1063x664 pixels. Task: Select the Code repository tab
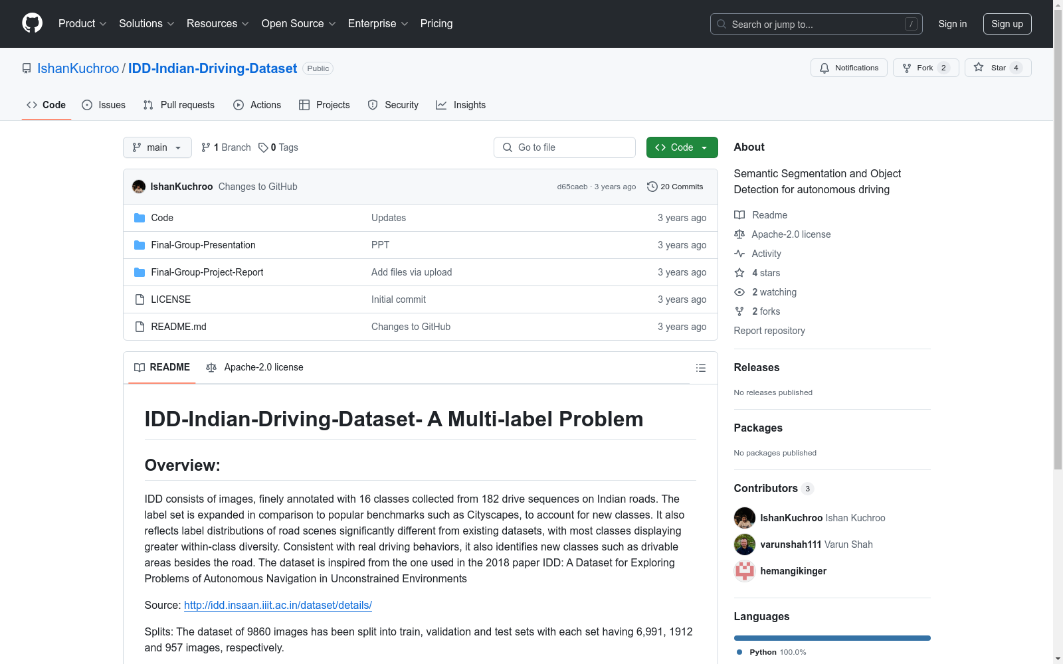(47, 105)
